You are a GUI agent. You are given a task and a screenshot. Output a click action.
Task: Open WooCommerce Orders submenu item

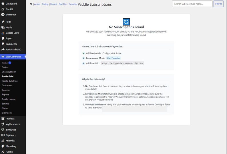click(5, 67)
